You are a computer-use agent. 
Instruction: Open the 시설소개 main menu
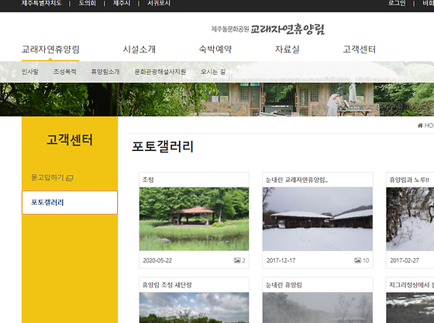point(139,50)
